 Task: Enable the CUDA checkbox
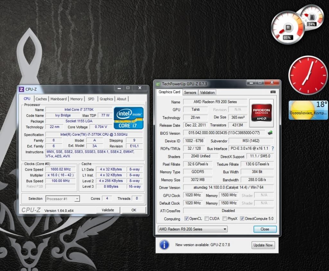(x=207, y=219)
